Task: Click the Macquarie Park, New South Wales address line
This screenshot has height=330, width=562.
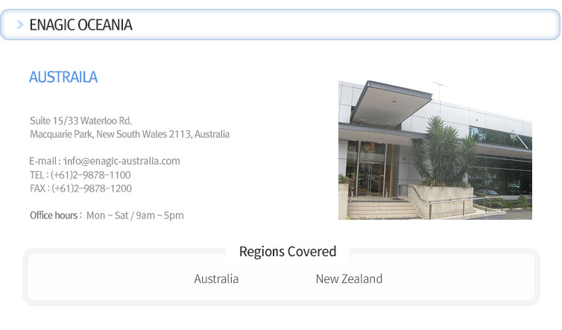Action: coord(130,134)
